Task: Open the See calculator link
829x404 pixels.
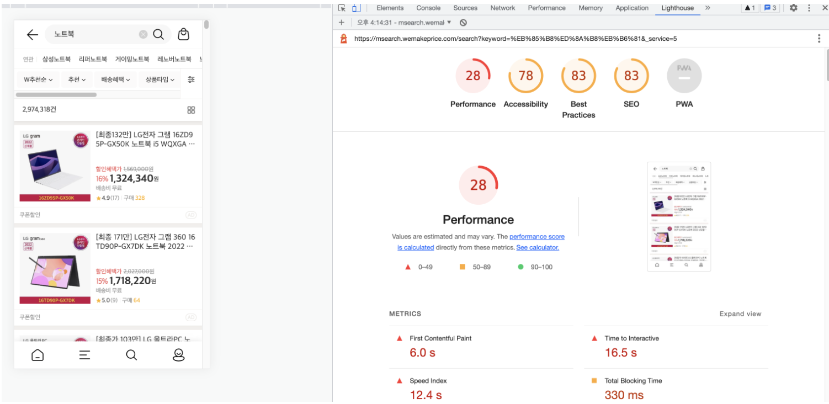Action: (x=538, y=248)
